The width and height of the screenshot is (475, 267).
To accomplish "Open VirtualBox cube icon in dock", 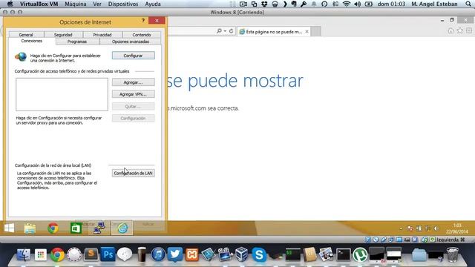I will pos(242,254).
